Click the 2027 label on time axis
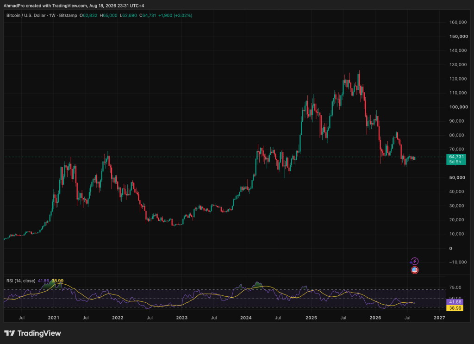 pos(439,318)
